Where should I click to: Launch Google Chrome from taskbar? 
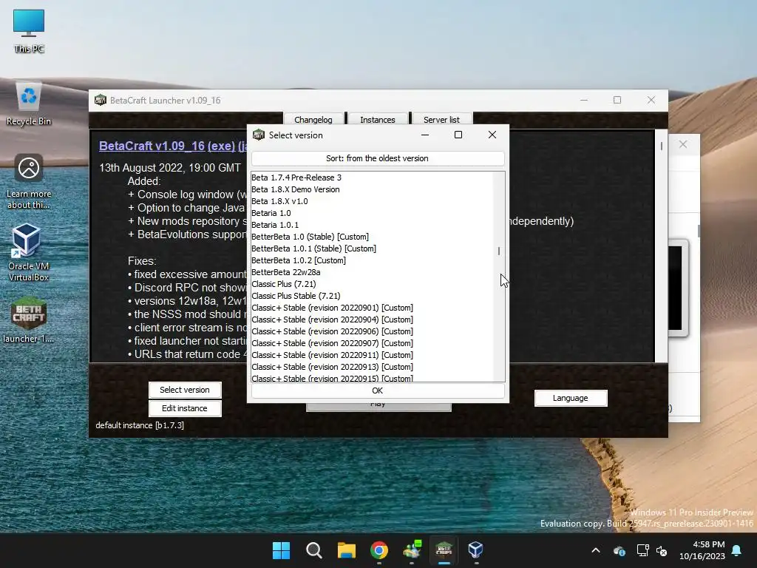[379, 550]
